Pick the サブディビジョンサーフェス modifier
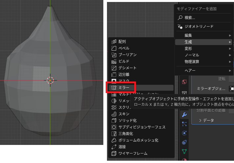 [141, 127]
